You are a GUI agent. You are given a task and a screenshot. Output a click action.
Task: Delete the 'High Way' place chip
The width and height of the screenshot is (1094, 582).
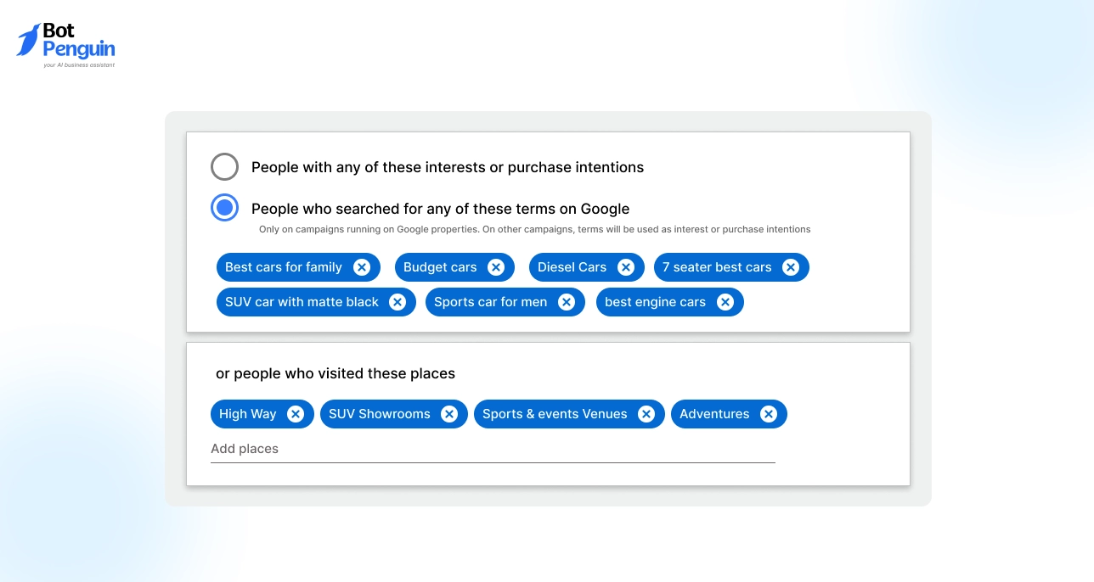tap(296, 413)
